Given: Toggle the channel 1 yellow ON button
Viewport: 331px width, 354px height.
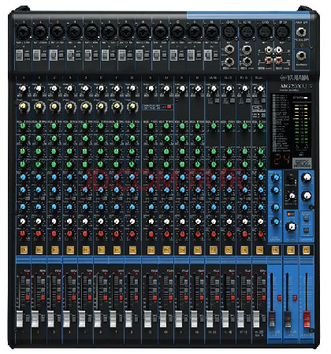Looking at the screenshot, I should [x=24, y=250].
